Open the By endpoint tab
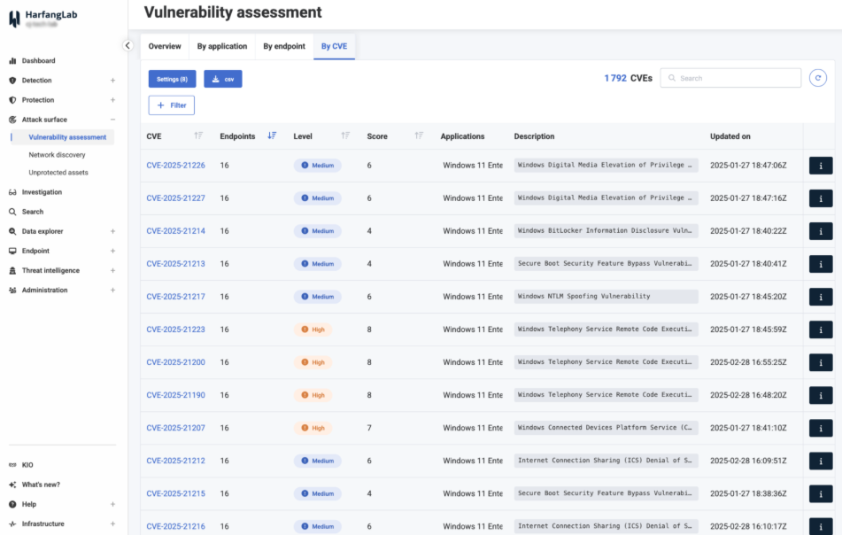This screenshot has width=842, height=535. (284, 46)
